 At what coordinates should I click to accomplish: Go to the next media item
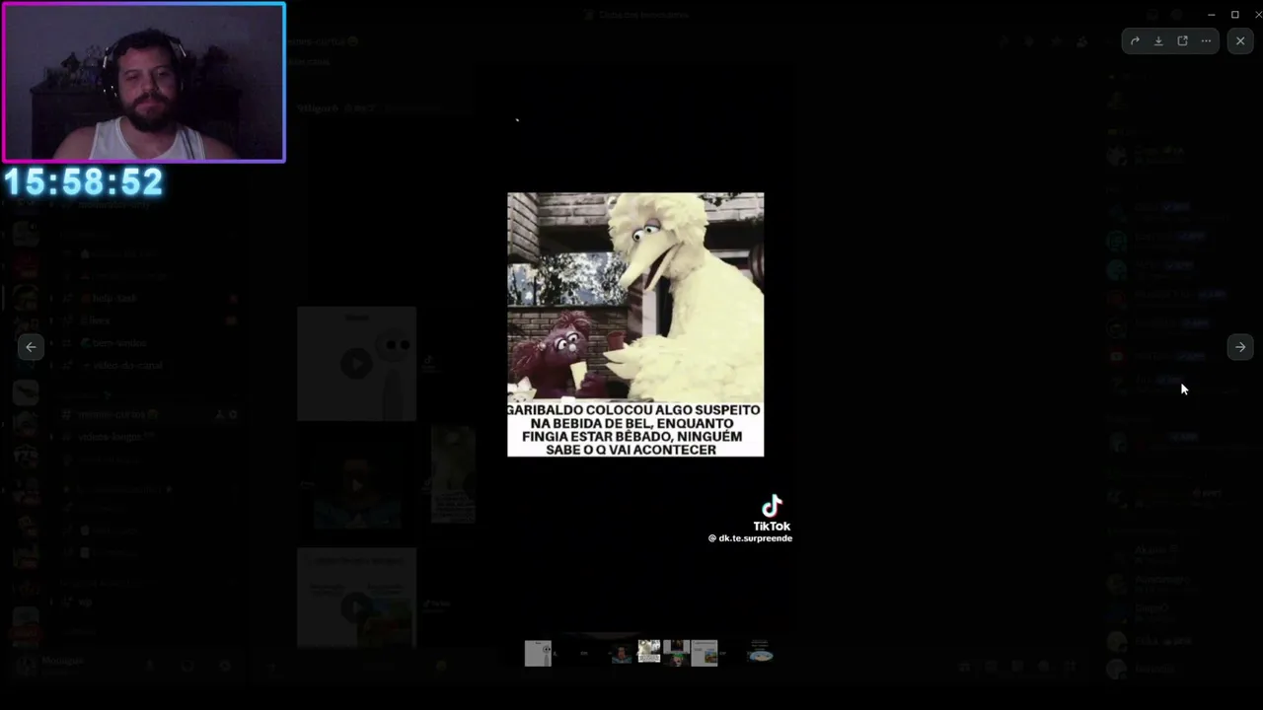tap(1240, 347)
